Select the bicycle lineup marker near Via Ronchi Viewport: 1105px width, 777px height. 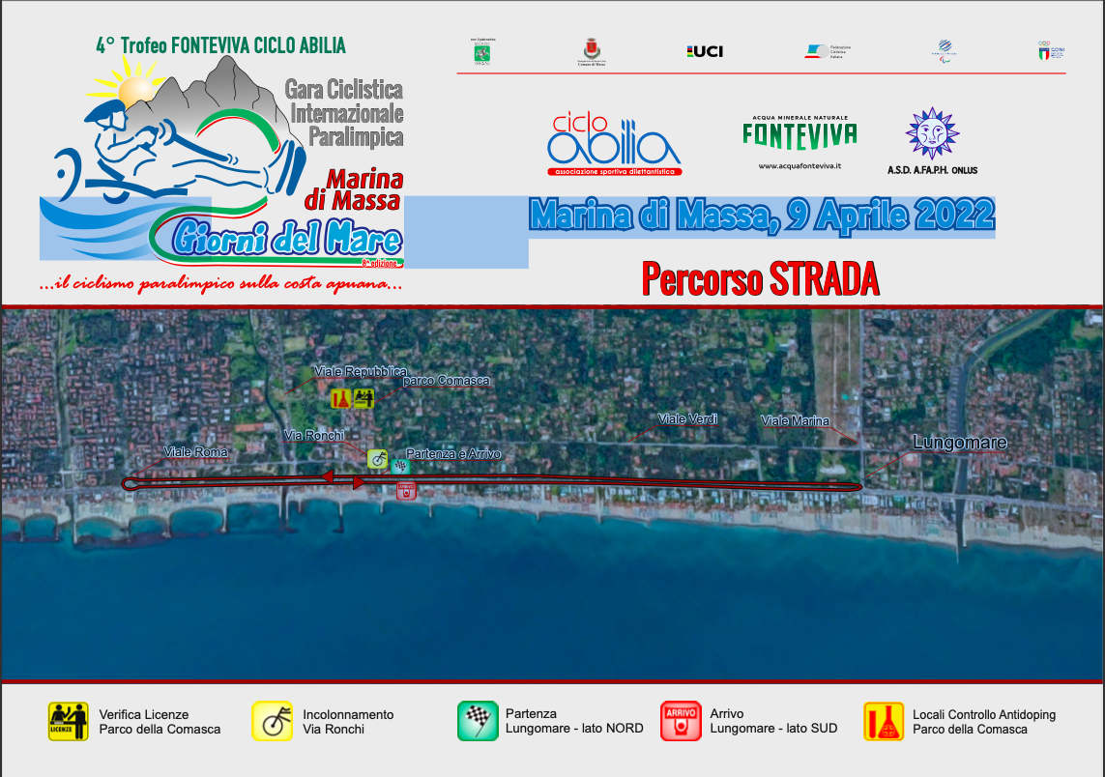(x=378, y=459)
